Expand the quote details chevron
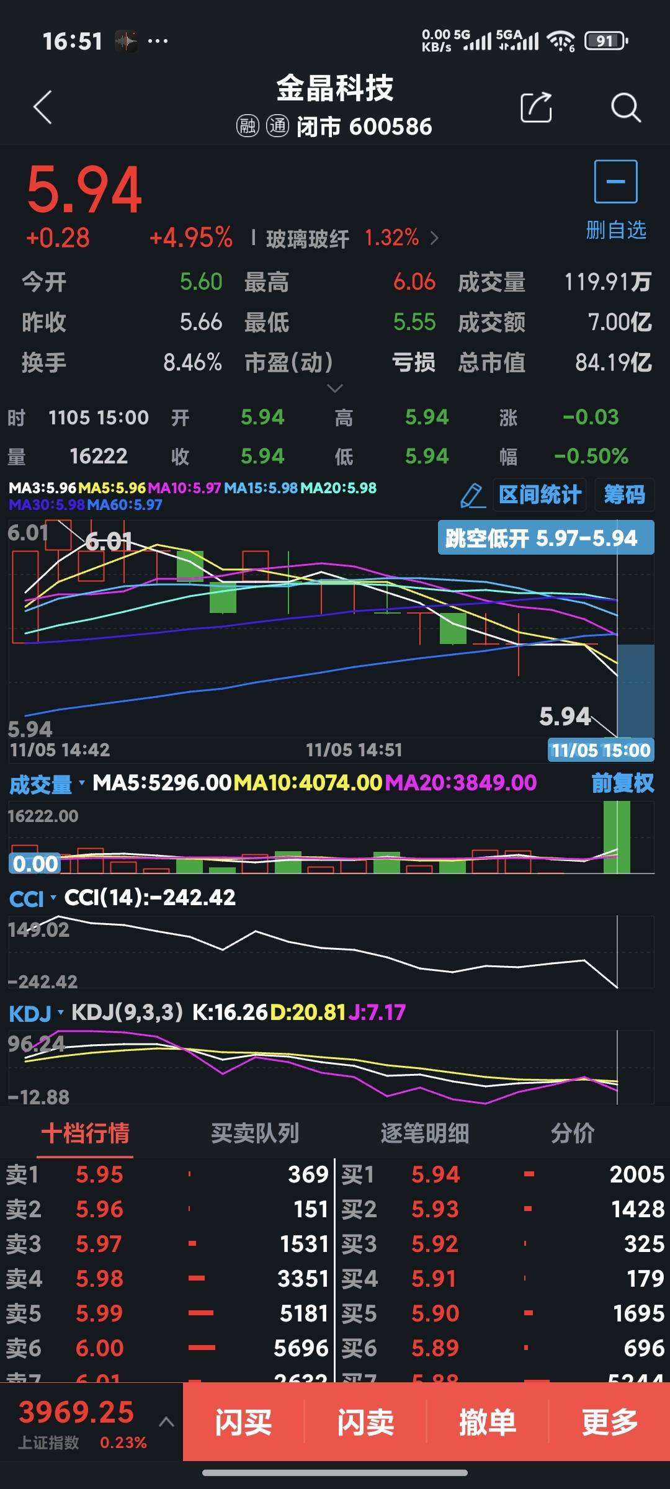This screenshot has width=670, height=1489. [334, 388]
